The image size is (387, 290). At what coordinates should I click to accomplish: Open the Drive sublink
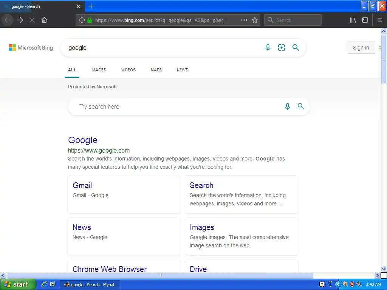[x=198, y=269]
